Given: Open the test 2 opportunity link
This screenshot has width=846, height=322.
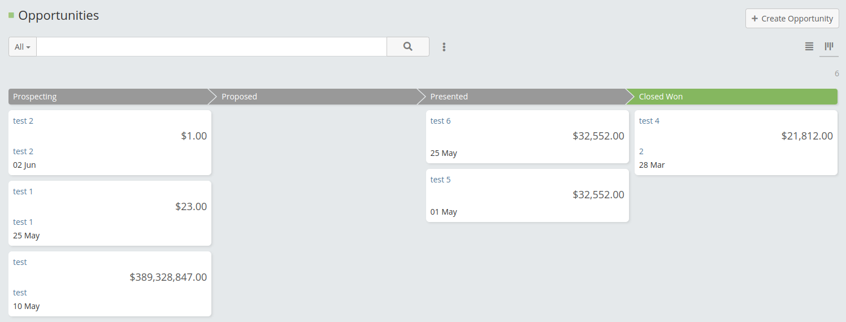Looking at the screenshot, I should click(23, 121).
